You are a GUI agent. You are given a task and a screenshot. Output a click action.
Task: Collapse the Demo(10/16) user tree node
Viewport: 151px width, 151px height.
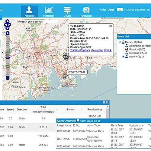click(120, 42)
